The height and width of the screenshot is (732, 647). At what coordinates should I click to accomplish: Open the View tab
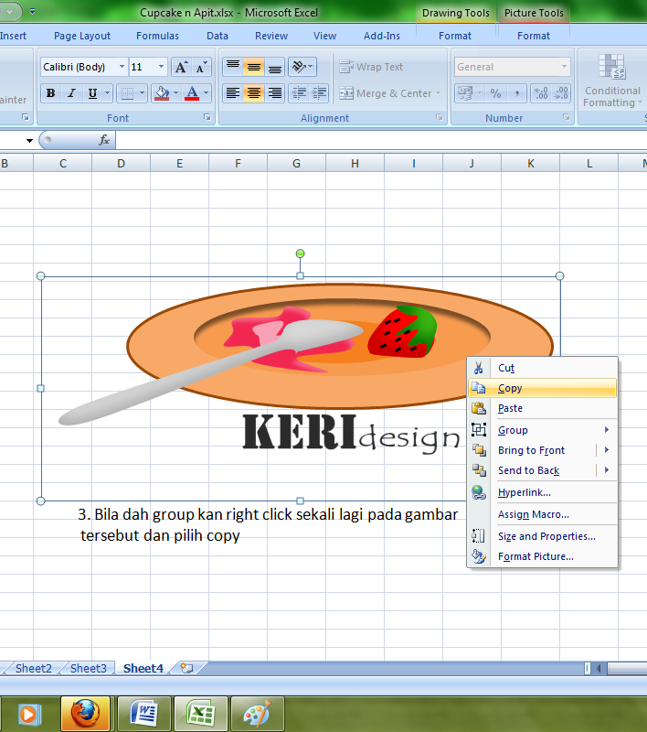coord(325,36)
